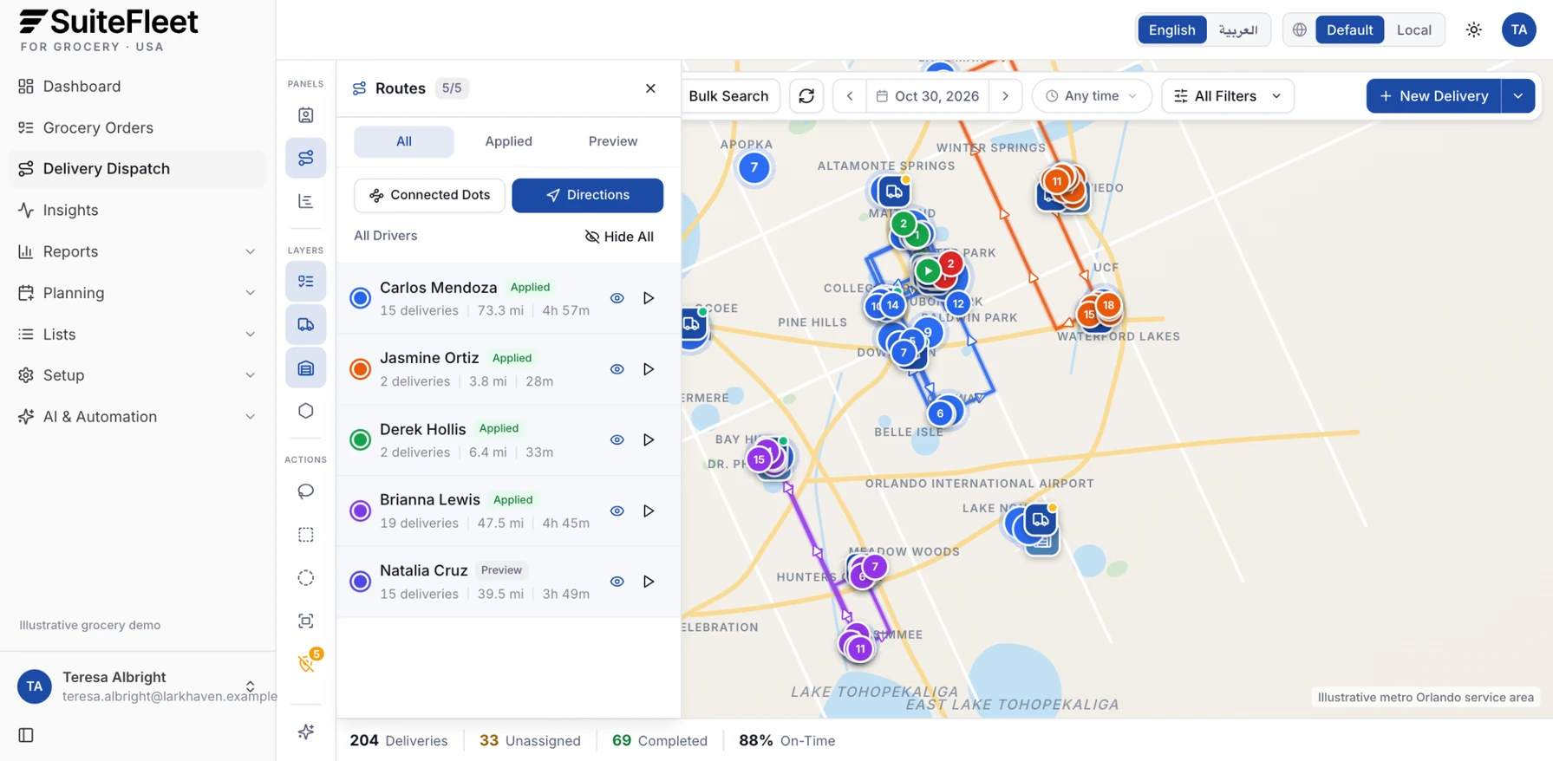Viewport: 1553px width, 761px height.
Task: Open the All Filters dropdown
Action: [x=1228, y=96]
